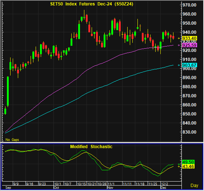Click the green 49.50 stochastic value label
Image resolution: width=204 pixels, height=191 pixels.
188,162
